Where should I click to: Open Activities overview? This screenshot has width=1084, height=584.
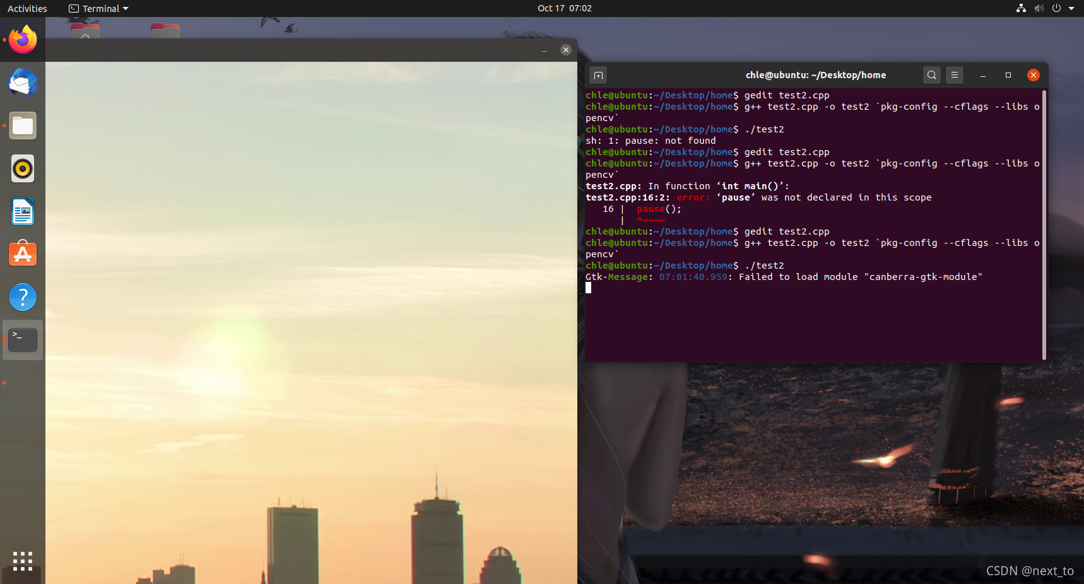(x=27, y=8)
